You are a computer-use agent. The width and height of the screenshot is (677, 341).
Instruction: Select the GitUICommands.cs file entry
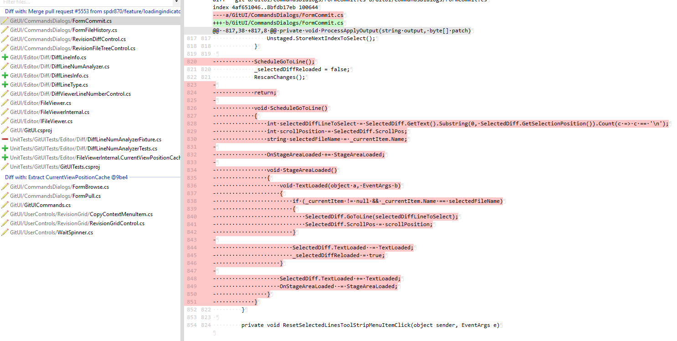coord(46,205)
